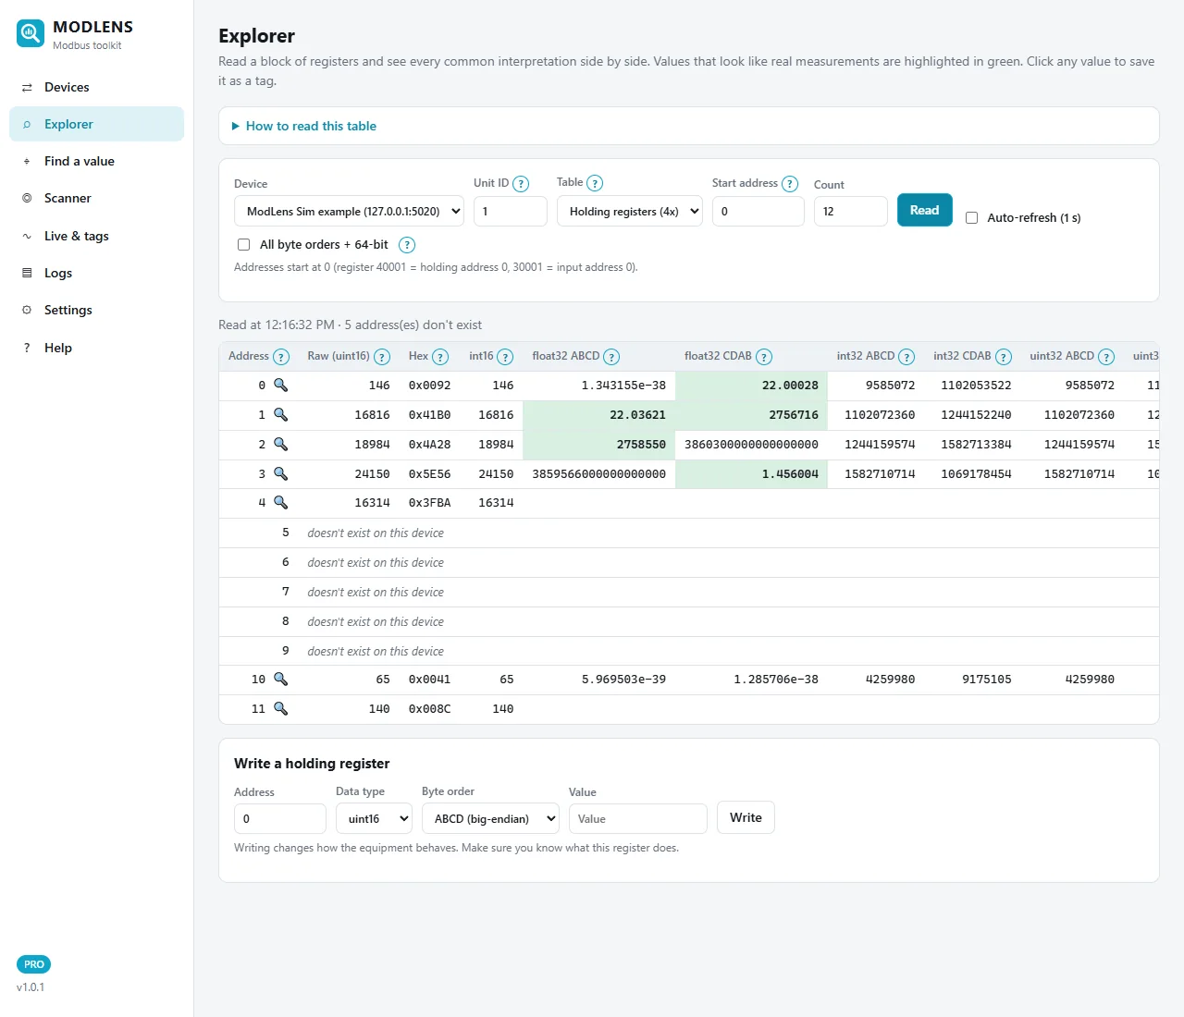1184x1017 pixels.
Task: Tick the All byte orders + 64-bit checkbox
Action: point(243,245)
